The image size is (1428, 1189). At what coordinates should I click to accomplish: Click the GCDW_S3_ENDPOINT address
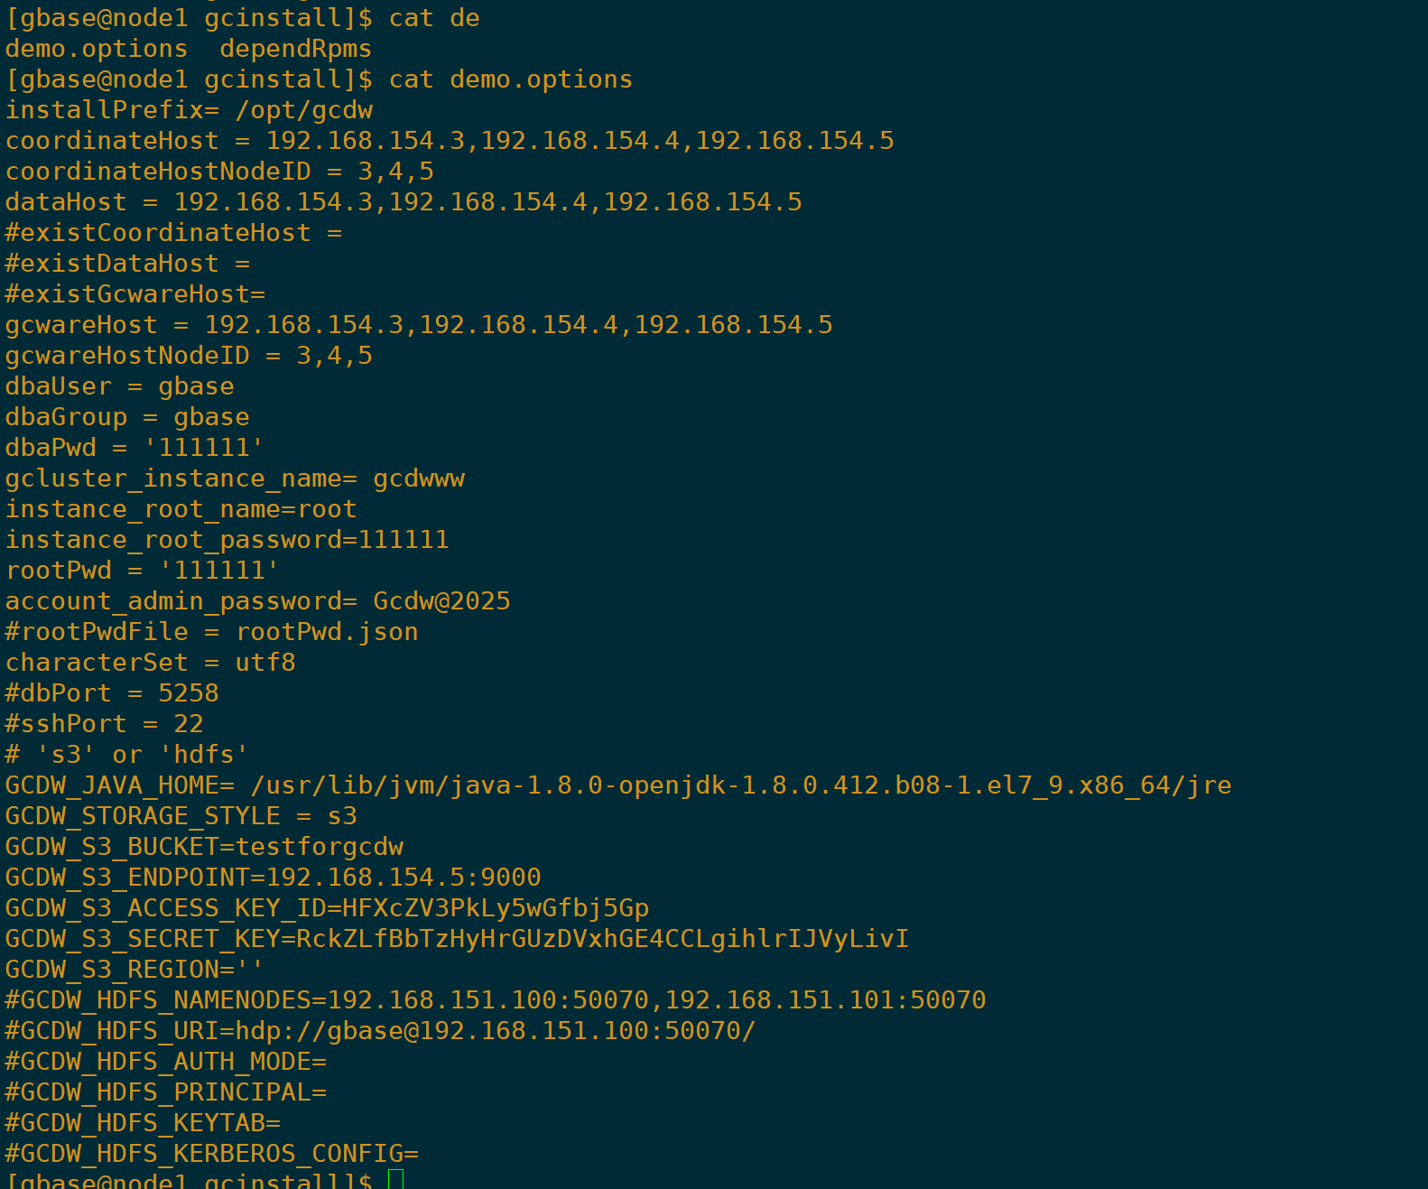point(403,878)
